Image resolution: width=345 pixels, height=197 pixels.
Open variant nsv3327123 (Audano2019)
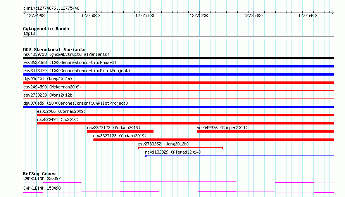(x=120, y=136)
